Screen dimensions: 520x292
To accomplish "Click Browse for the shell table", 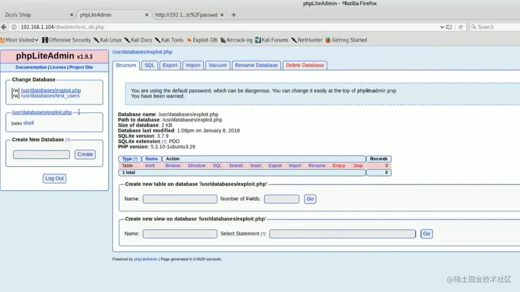I will (173, 166).
